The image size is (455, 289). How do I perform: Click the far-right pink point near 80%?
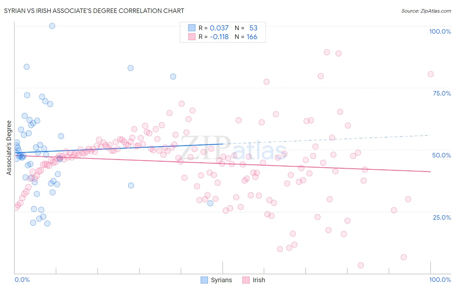click(x=431, y=74)
